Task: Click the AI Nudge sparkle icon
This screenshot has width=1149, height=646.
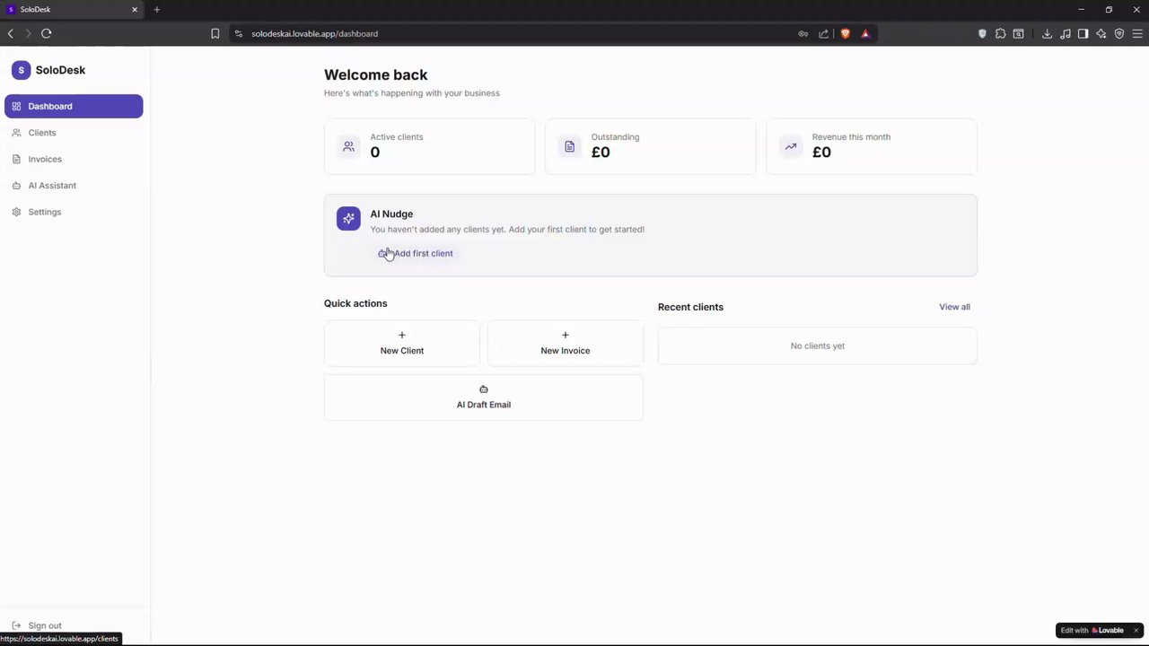Action: tap(348, 219)
